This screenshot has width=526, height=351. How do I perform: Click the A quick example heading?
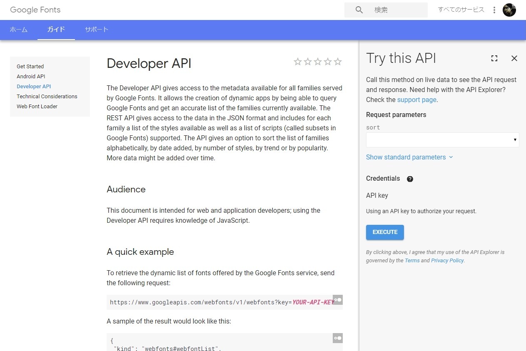[x=140, y=252]
